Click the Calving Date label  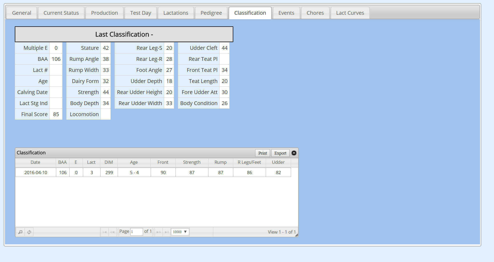click(x=32, y=92)
